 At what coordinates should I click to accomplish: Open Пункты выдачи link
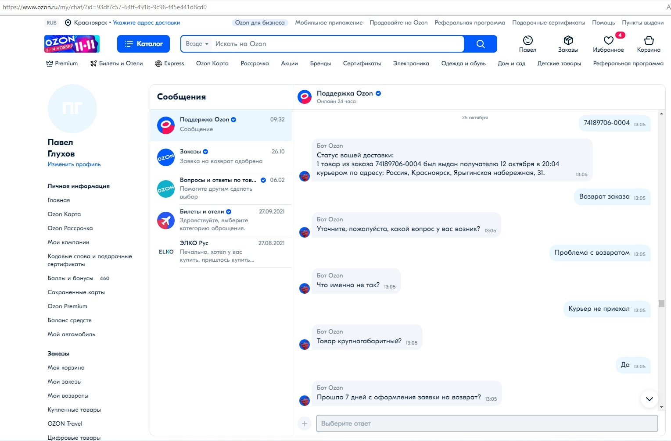pos(642,23)
